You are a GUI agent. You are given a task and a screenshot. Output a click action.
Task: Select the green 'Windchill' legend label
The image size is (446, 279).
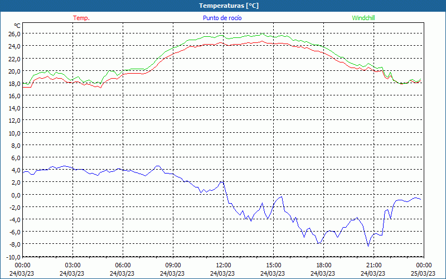click(363, 18)
